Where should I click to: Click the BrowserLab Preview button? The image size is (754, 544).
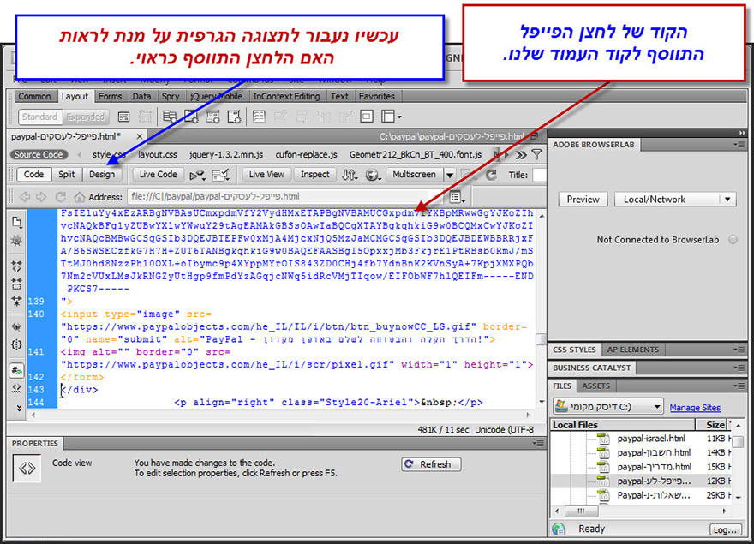583,199
